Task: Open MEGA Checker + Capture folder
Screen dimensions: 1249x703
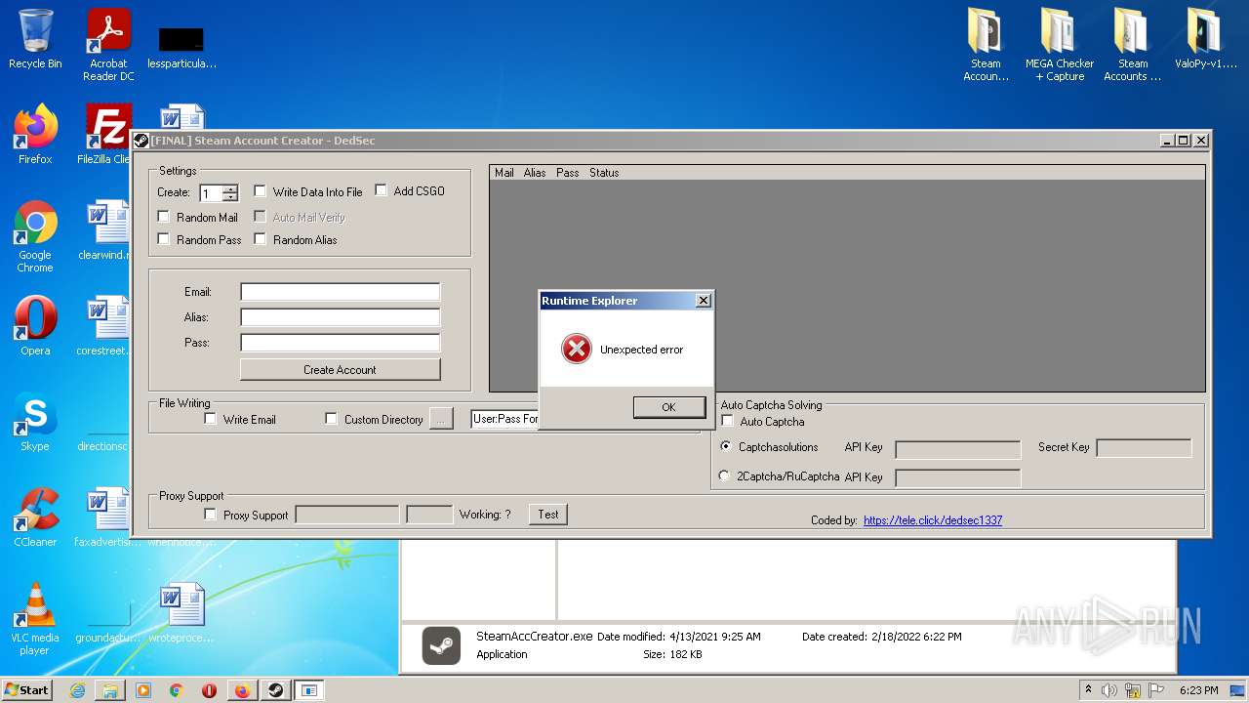Action: [1059, 44]
